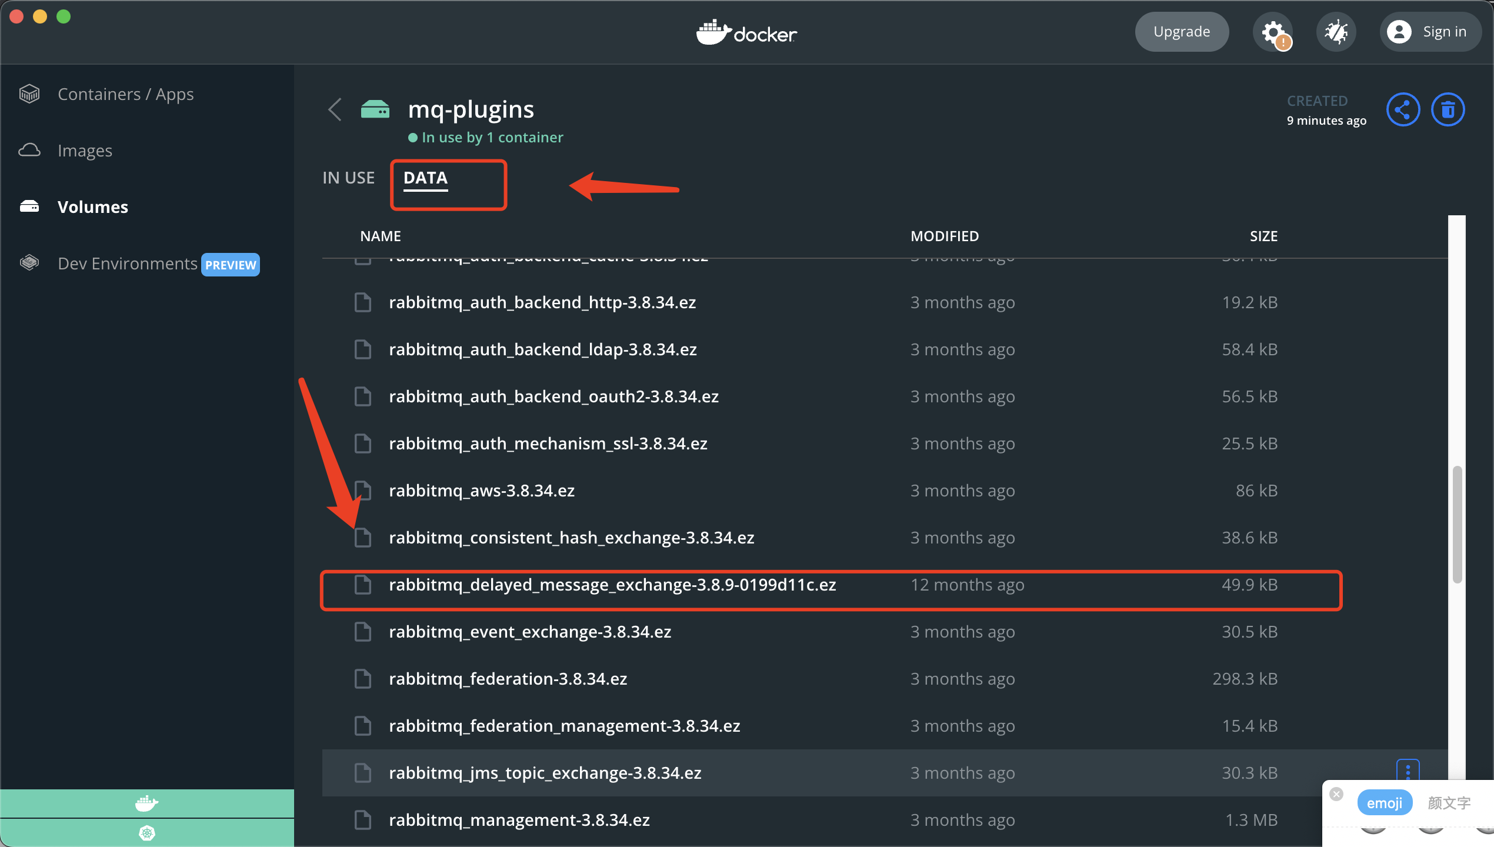This screenshot has width=1494, height=847.
Task: Select the rabbitmq_delayed_message_exchange-3.8.9 file row
Action: tap(613, 585)
